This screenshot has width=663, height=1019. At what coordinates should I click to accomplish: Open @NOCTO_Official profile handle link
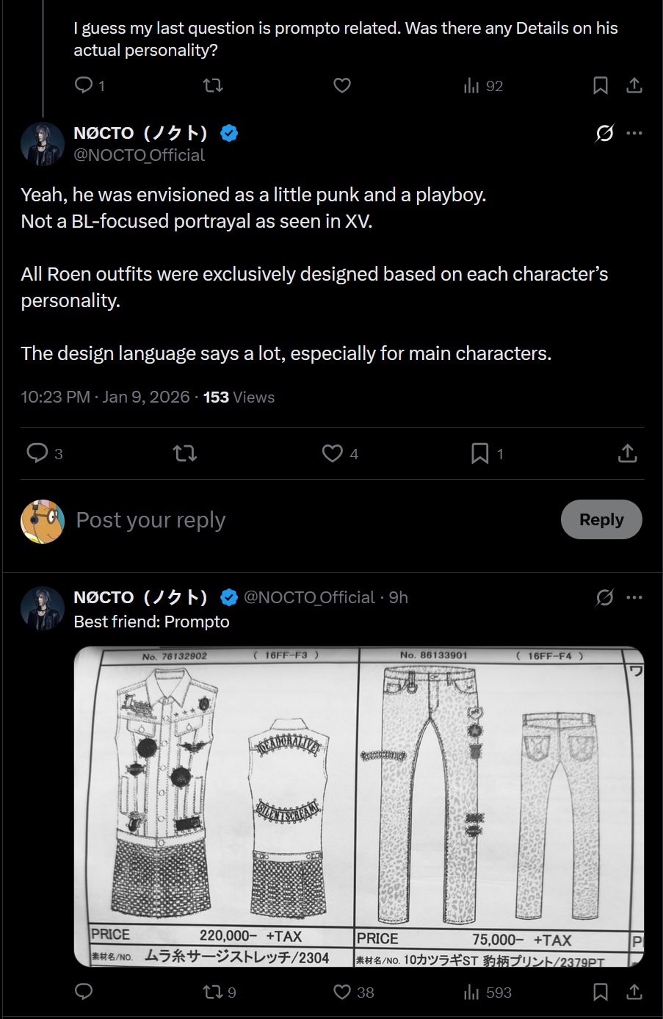tap(139, 155)
